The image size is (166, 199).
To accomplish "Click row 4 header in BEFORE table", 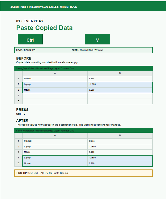I will pyautogui.click(x=19, y=96).
